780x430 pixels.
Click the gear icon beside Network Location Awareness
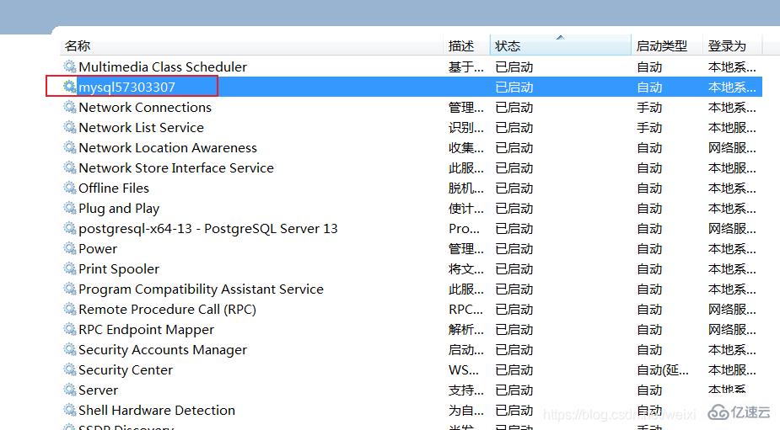click(x=70, y=147)
